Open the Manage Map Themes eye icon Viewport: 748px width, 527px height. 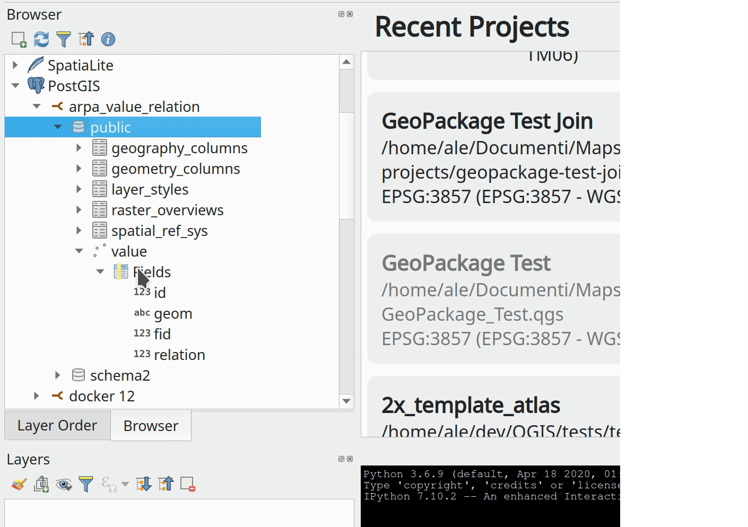[64, 484]
